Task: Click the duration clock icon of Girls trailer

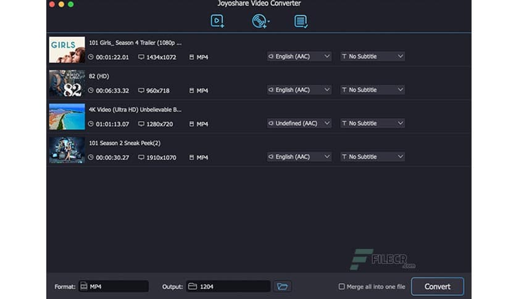Action: tap(91, 57)
